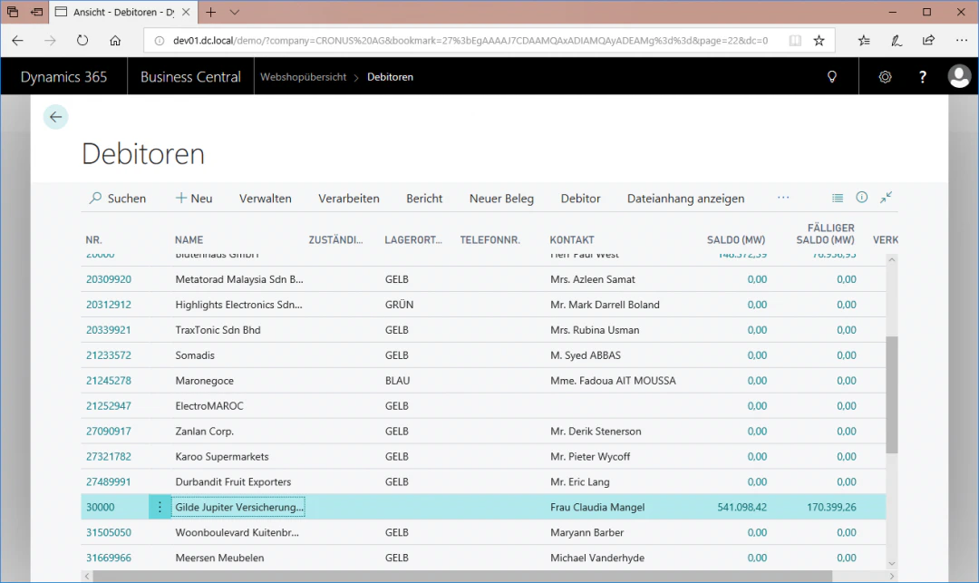Screen dimensions: 979x583
Task: Show the site information icon in address bar
Action: pos(160,41)
